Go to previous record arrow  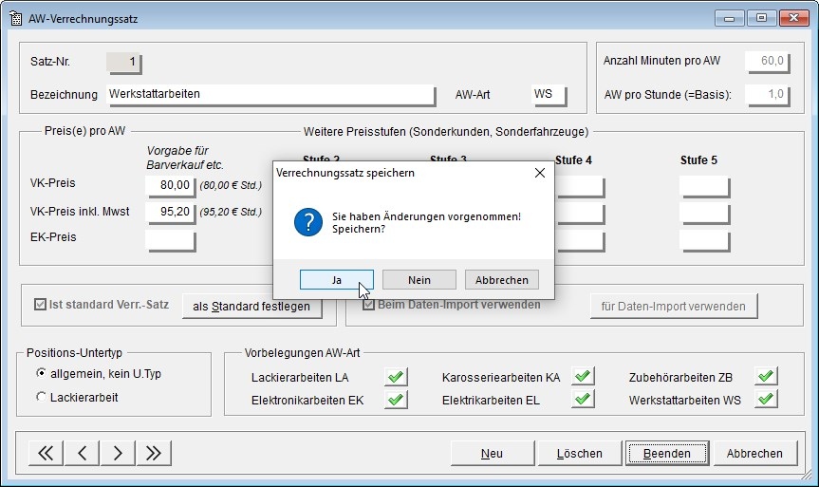(82, 453)
